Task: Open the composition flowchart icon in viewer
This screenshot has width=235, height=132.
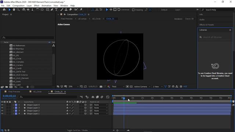Action: point(177,87)
